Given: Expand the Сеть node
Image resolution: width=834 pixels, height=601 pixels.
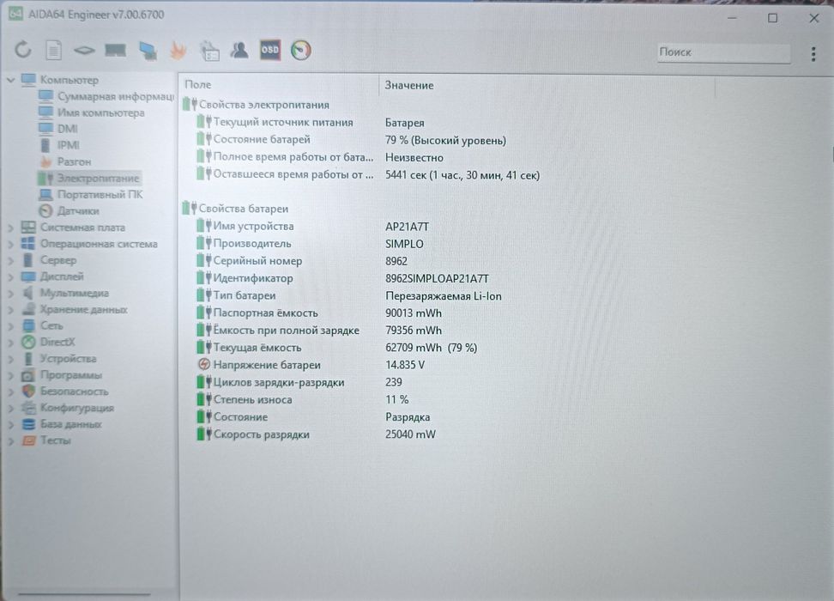Looking at the screenshot, I should [x=10, y=326].
